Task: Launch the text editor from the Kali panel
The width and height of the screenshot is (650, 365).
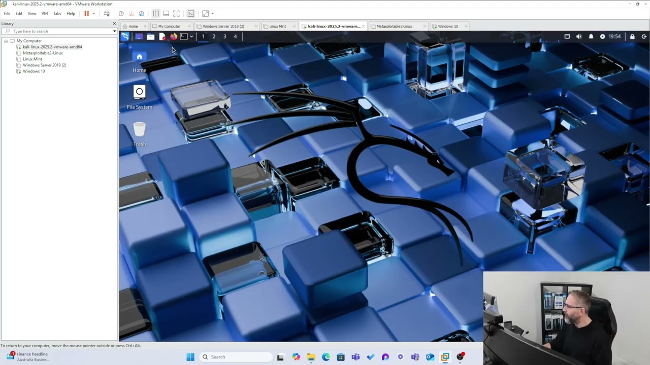Action: click(x=162, y=36)
